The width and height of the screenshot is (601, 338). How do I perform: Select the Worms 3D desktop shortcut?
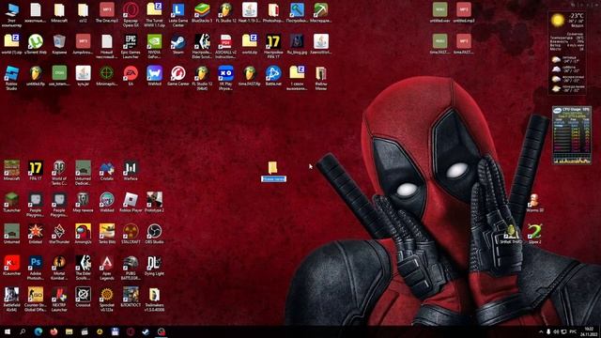[534, 203]
